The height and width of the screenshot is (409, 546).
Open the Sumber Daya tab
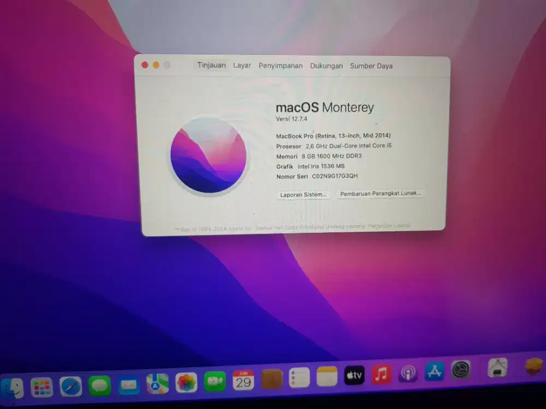click(x=371, y=66)
